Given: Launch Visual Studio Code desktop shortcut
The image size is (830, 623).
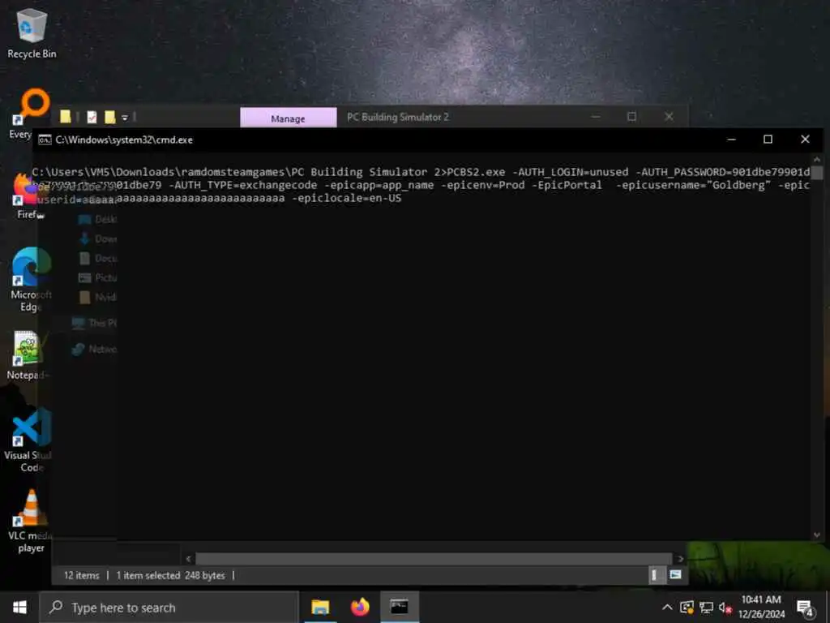Looking at the screenshot, I should click(30, 440).
